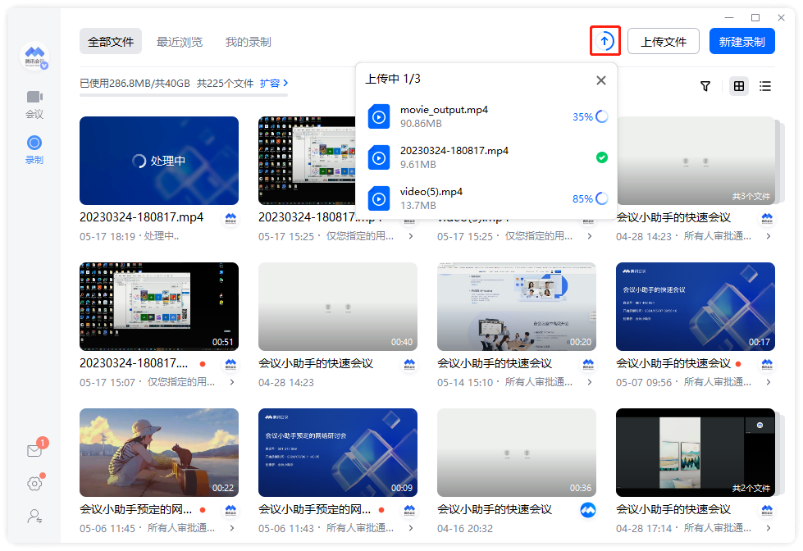Click play icon for movie_output.mp4
Screen dimensions: 803x551
[x=379, y=116]
